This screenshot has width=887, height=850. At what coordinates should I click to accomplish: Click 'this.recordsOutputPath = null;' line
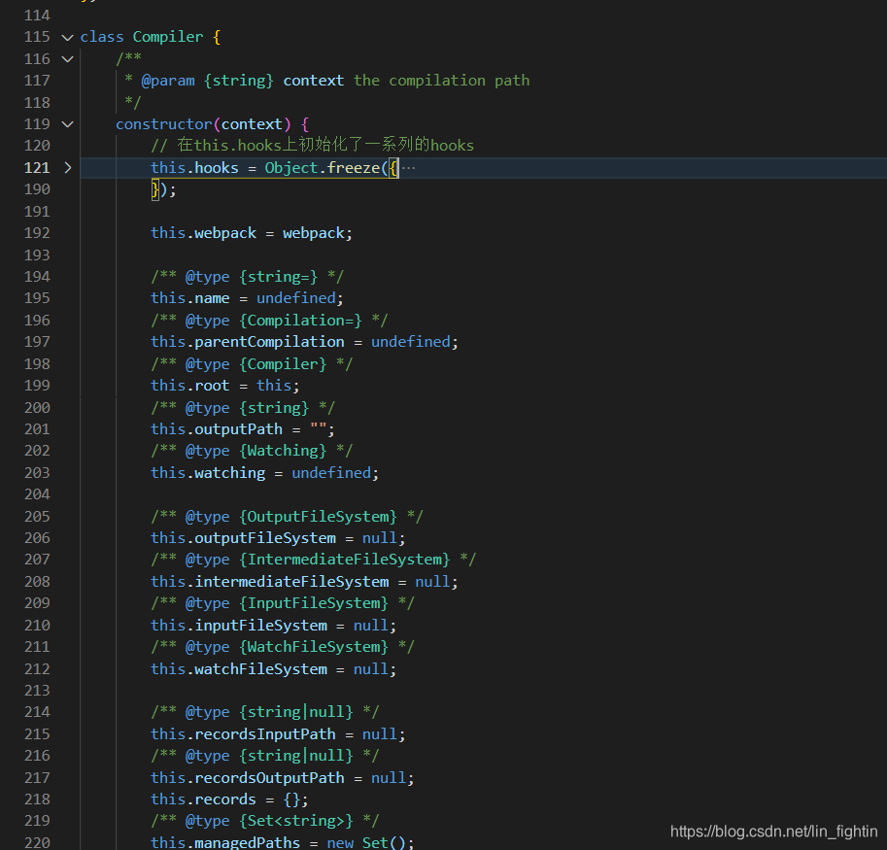pyautogui.click(x=283, y=777)
